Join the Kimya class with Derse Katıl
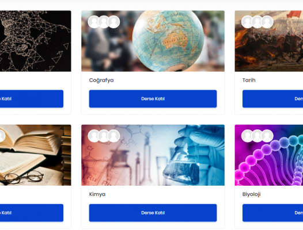This screenshot has height=230, width=303. coord(153,213)
